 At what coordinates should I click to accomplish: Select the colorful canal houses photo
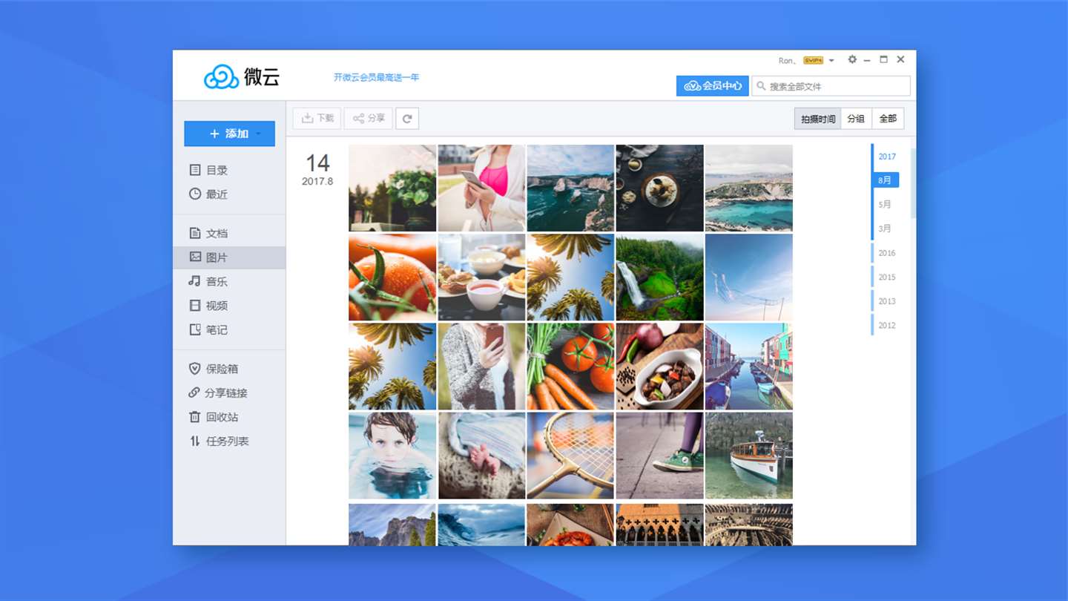click(748, 367)
